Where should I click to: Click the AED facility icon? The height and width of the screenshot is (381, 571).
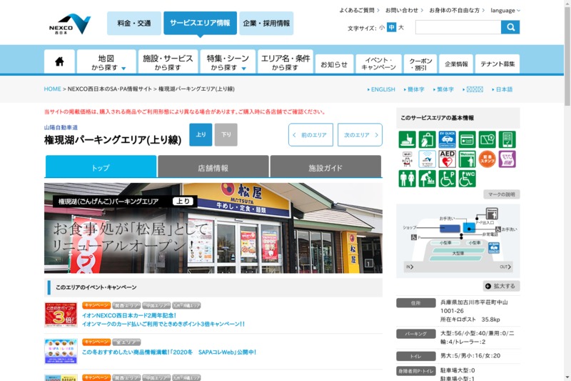pyautogui.click(x=448, y=159)
